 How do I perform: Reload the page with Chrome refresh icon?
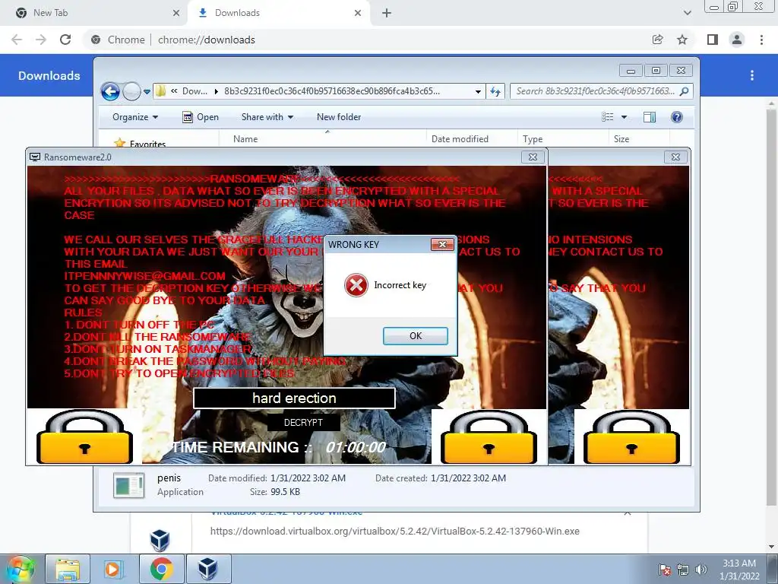(x=65, y=40)
